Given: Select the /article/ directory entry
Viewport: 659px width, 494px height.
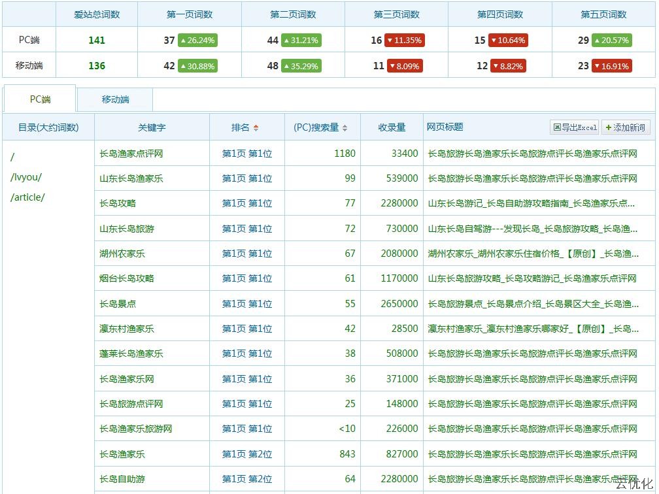Looking at the screenshot, I should [28, 197].
